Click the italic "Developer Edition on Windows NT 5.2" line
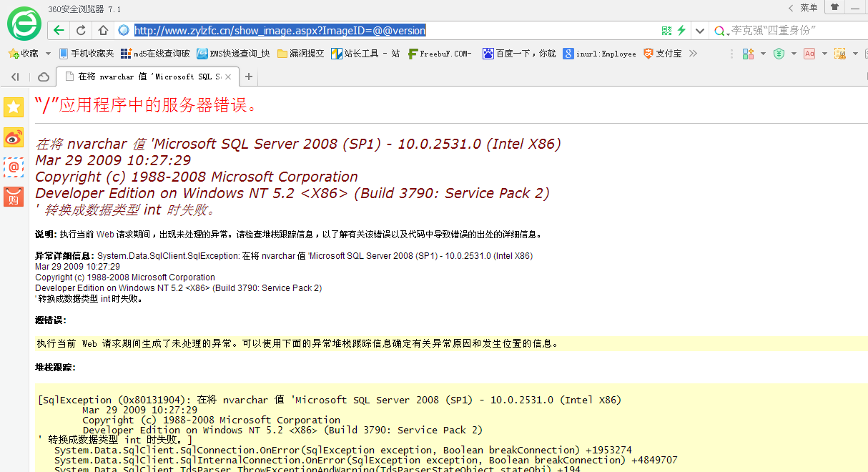This screenshot has height=472, width=868. click(292, 193)
